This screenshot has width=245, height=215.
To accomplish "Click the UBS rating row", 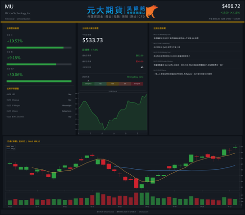I will click(x=39, y=94).
